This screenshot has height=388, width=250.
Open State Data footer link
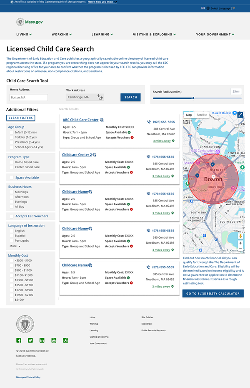tap(147, 324)
